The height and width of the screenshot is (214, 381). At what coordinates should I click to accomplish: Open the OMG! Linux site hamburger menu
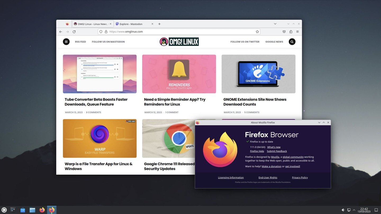point(66,42)
